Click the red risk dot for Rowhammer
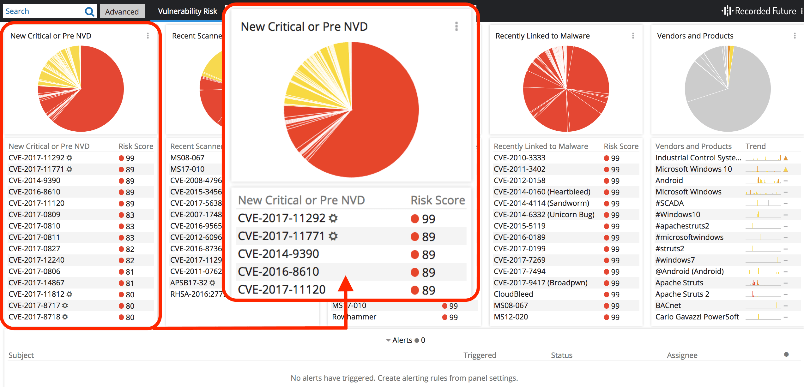Screen dimensions: 804x387 coord(444,317)
